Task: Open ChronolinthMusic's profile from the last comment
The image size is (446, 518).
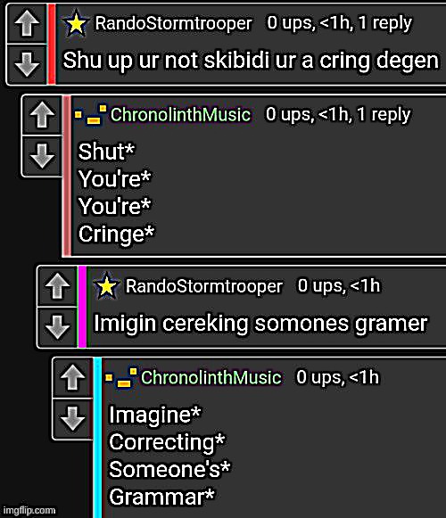Action: tap(211, 378)
